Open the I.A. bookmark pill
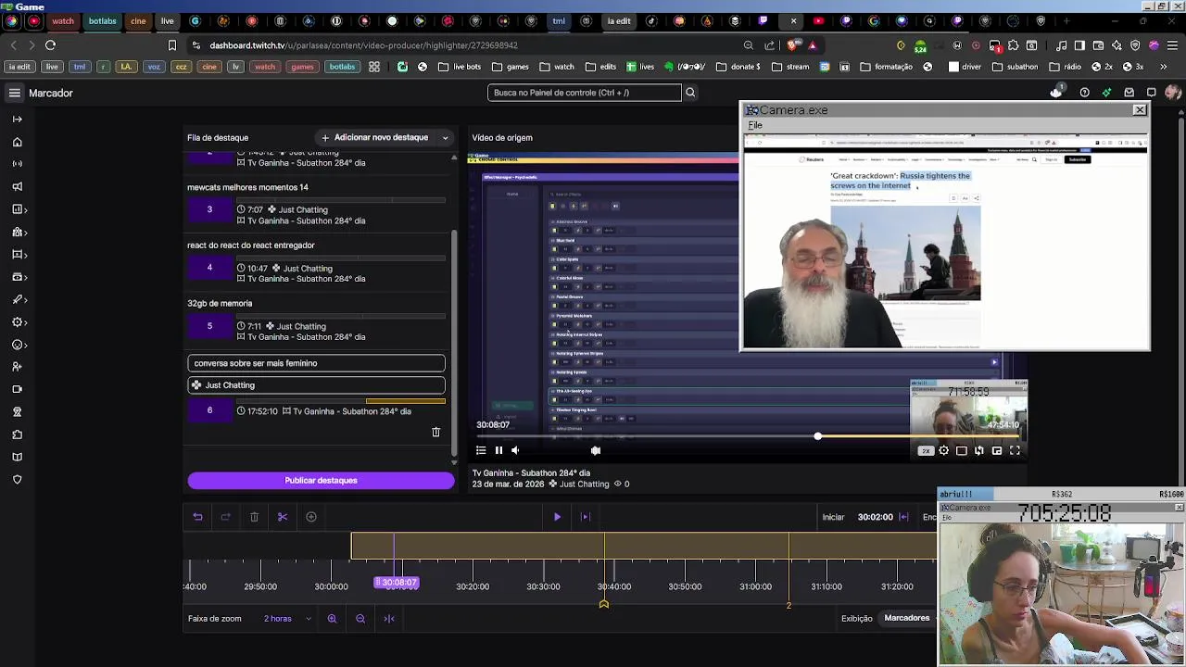This screenshot has height=667, width=1186. pyautogui.click(x=127, y=67)
